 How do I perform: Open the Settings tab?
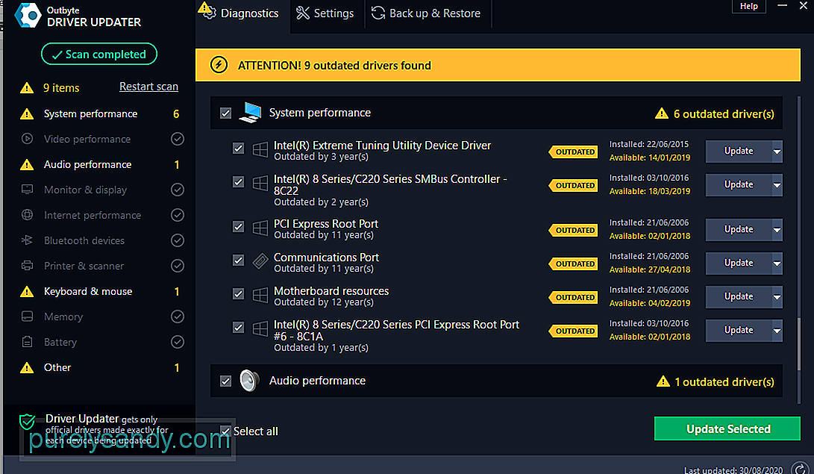tap(325, 13)
